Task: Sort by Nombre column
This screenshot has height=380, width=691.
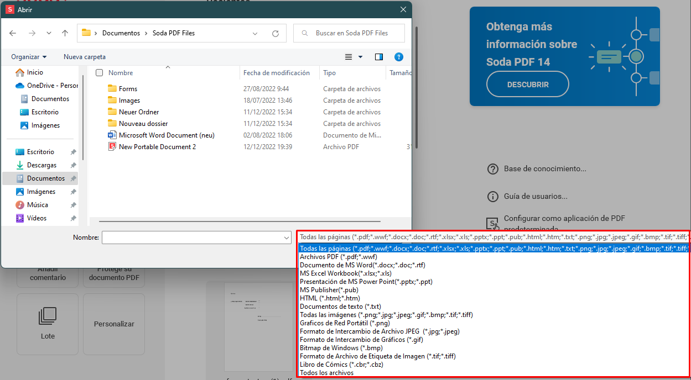Action: [x=121, y=73]
